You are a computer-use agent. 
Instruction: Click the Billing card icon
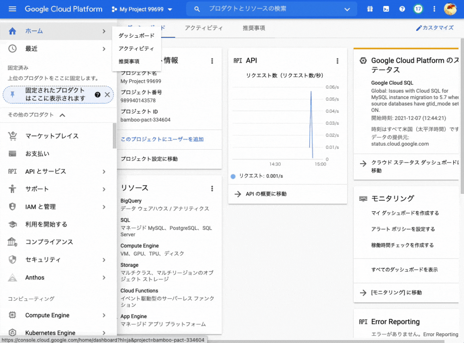[12, 153]
